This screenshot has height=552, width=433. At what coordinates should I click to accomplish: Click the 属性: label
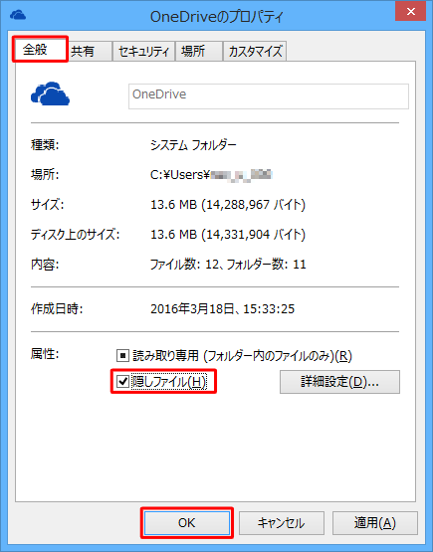pyautogui.click(x=45, y=354)
